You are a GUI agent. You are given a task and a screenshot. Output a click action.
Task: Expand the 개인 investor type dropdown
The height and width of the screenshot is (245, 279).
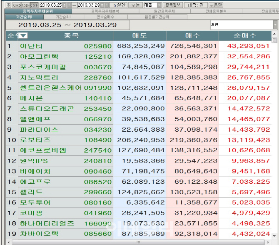[275, 25]
